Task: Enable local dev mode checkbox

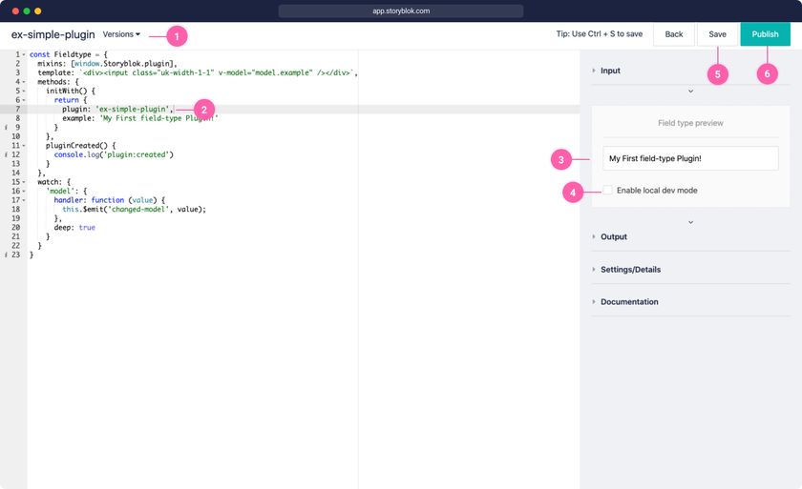Action: [x=607, y=190]
